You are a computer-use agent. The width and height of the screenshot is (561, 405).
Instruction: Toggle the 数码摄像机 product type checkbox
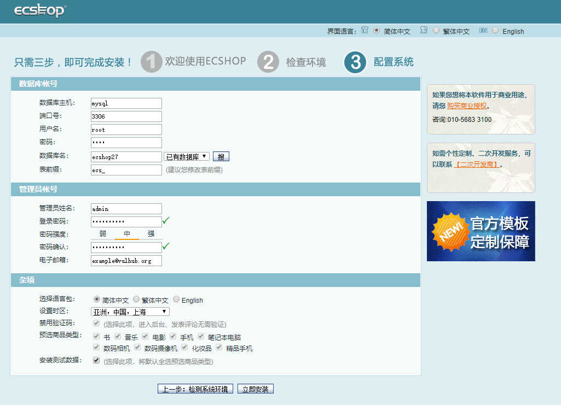[137, 347]
